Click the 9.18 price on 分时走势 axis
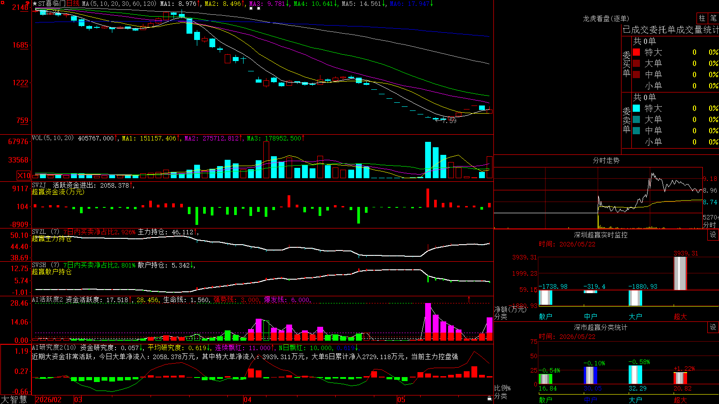Viewport: 719px width, 404px height. tap(710, 179)
